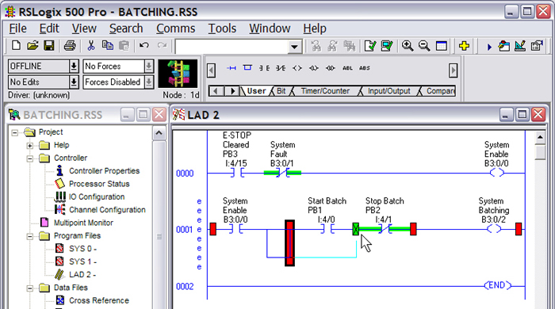Cut selection with the scissors icon

click(91, 46)
